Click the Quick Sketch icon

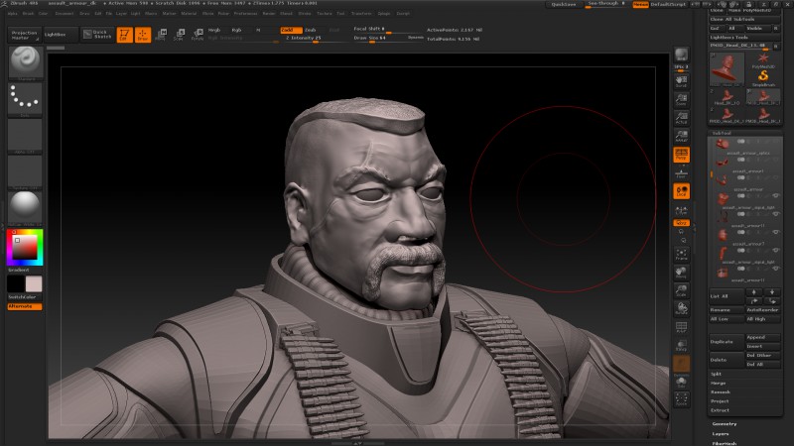96,35
